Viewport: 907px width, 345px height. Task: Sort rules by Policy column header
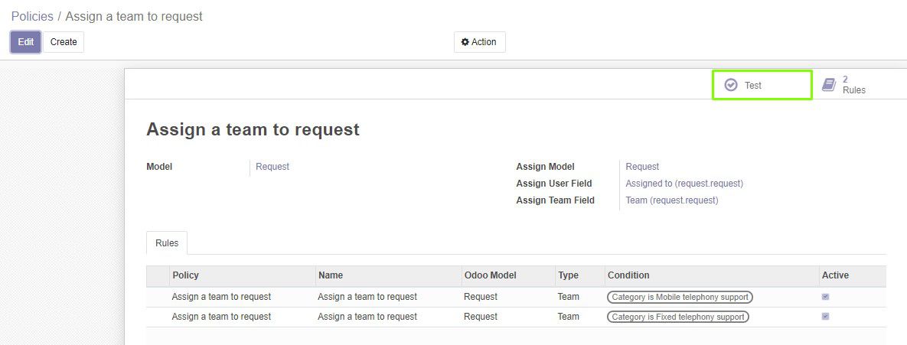tap(186, 275)
